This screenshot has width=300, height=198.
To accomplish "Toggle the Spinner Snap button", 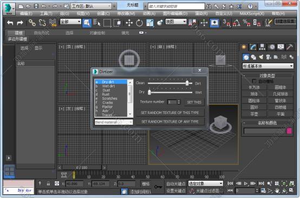I will tap(257, 23).
